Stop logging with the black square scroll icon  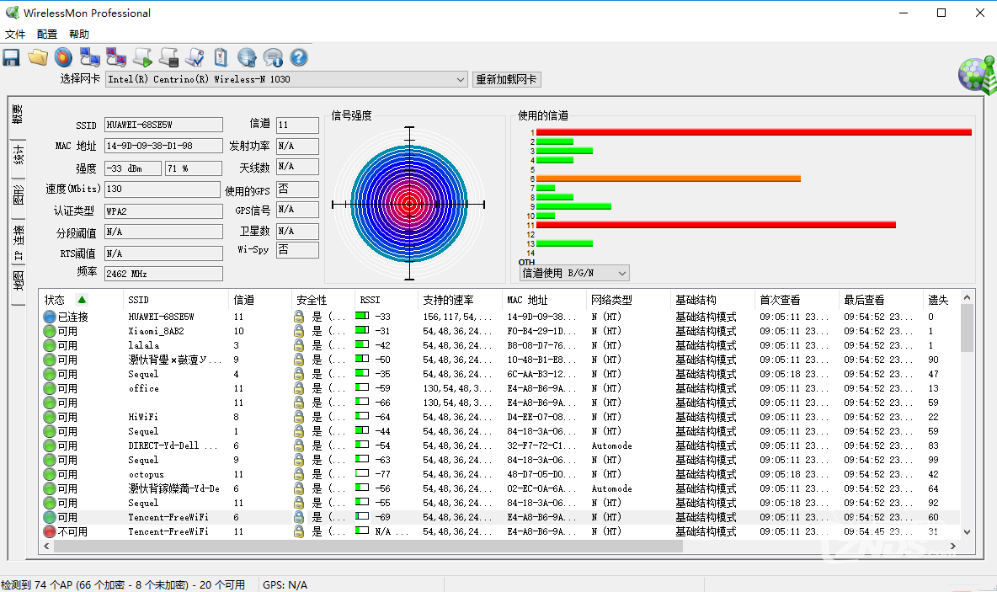click(168, 58)
